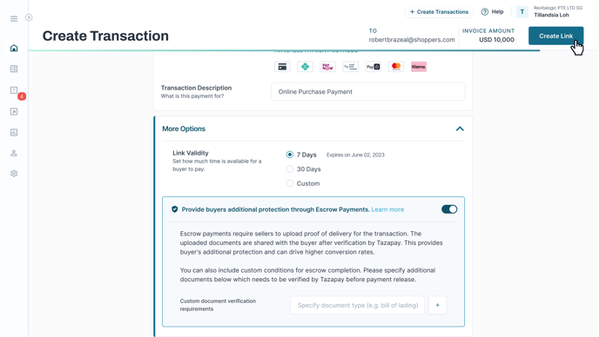
Task: Select the Klarna payment method icon
Action: pos(419,67)
